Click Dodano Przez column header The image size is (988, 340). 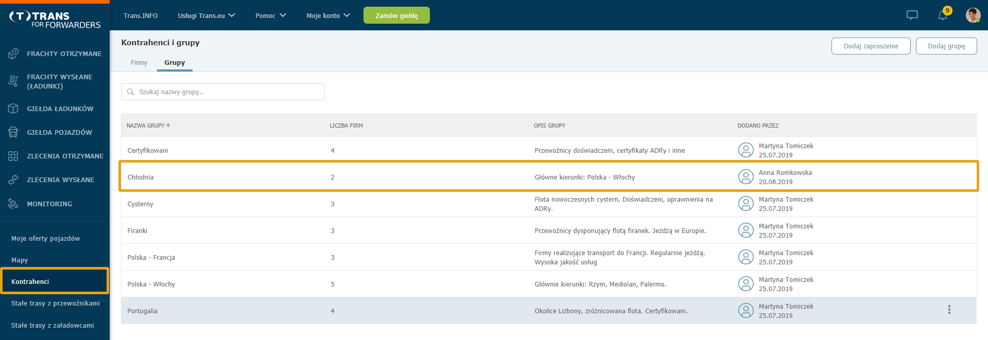758,126
